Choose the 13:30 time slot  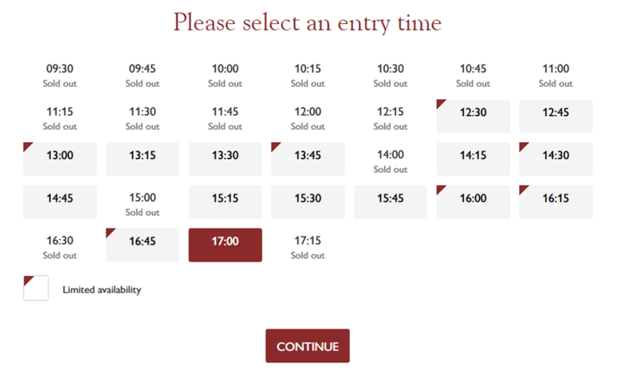[225, 159]
